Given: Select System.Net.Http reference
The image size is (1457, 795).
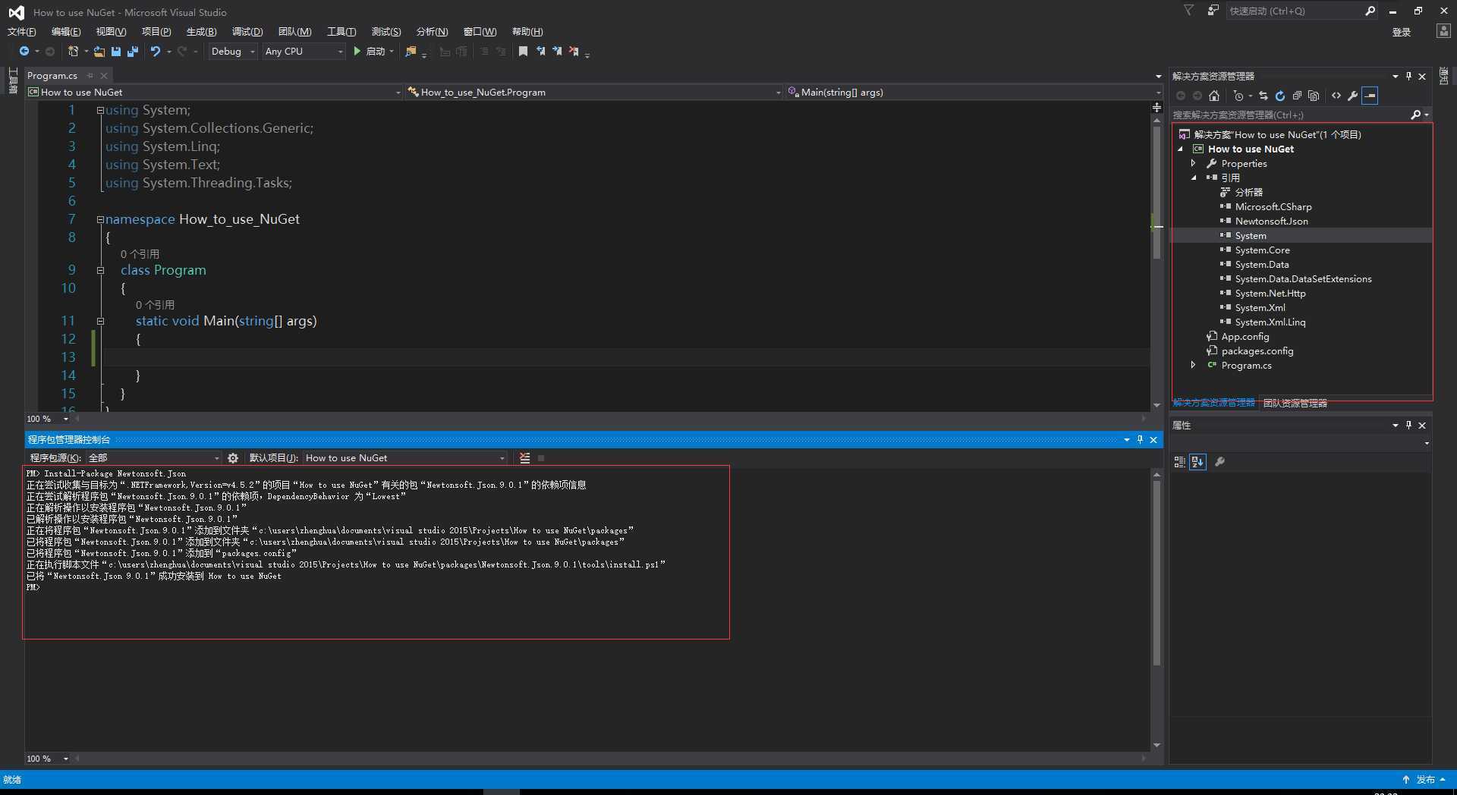Looking at the screenshot, I should click(x=1270, y=293).
